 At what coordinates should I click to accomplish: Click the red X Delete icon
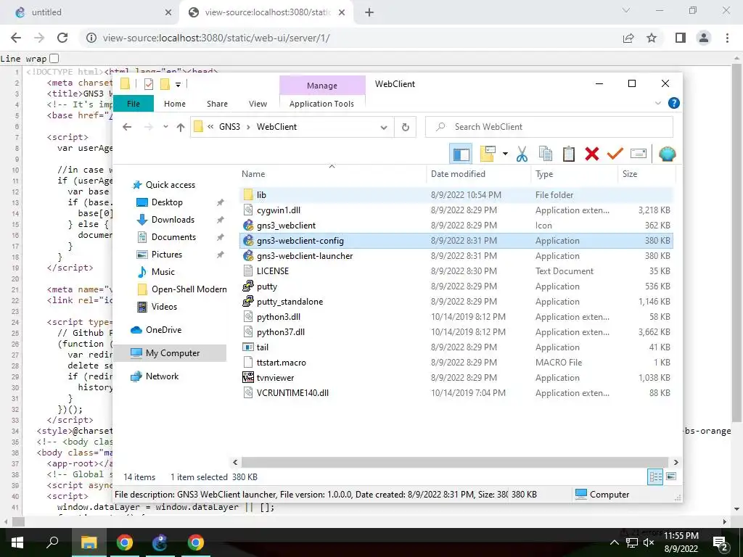[592, 154]
